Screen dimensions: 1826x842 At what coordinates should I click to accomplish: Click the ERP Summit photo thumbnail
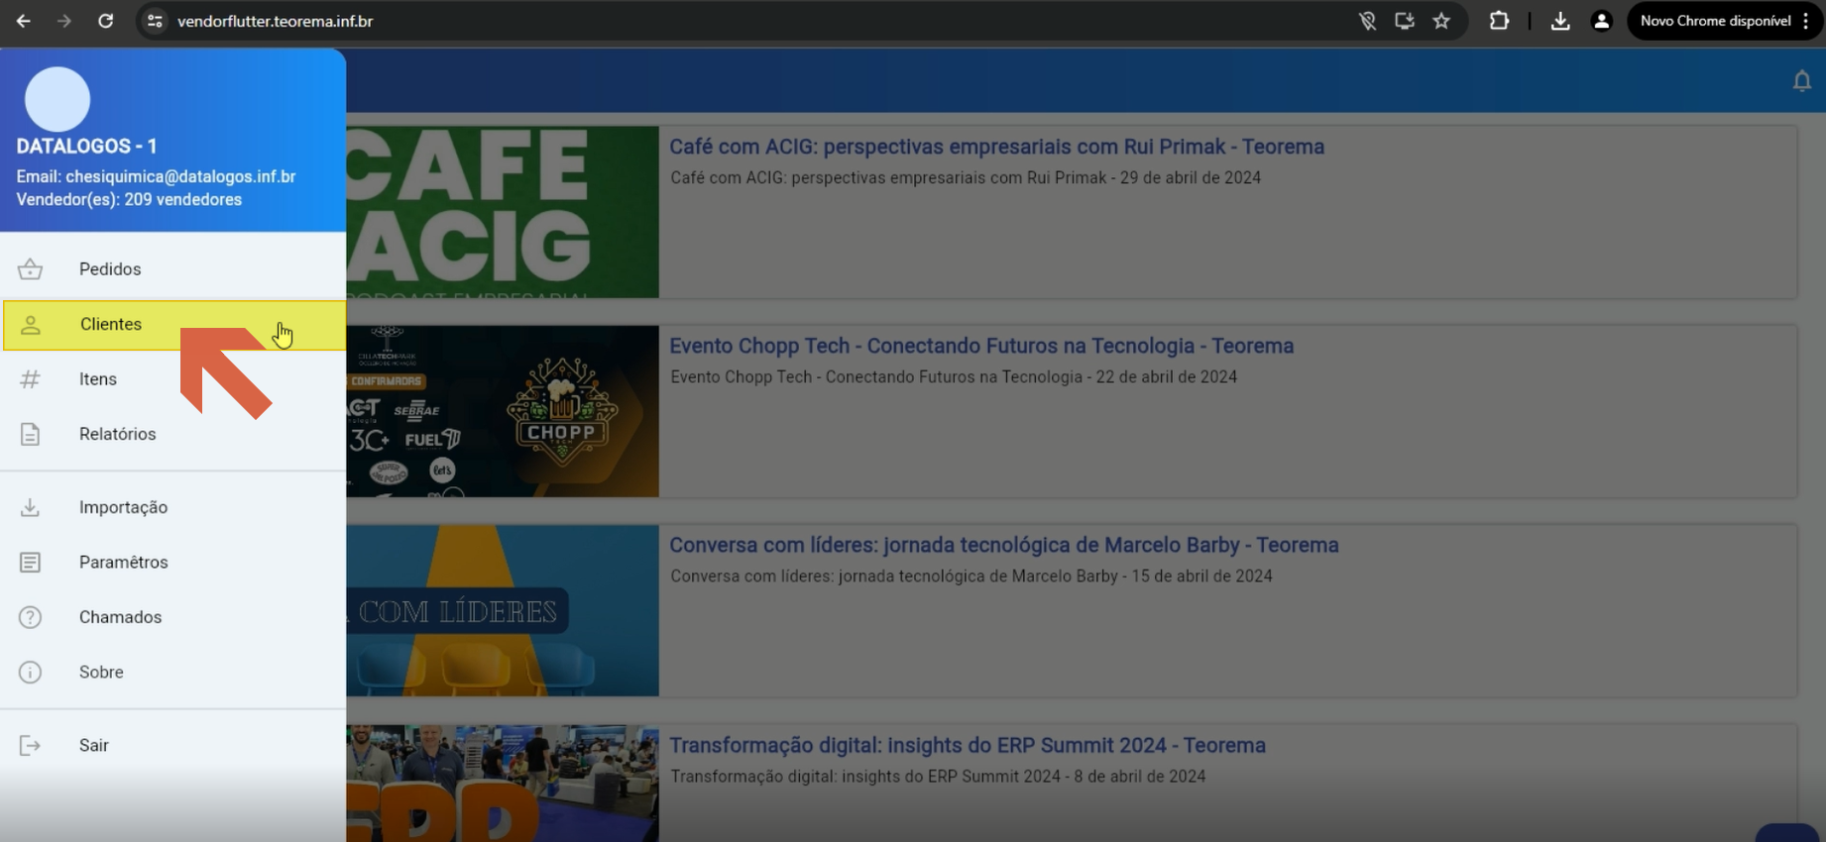click(503, 784)
